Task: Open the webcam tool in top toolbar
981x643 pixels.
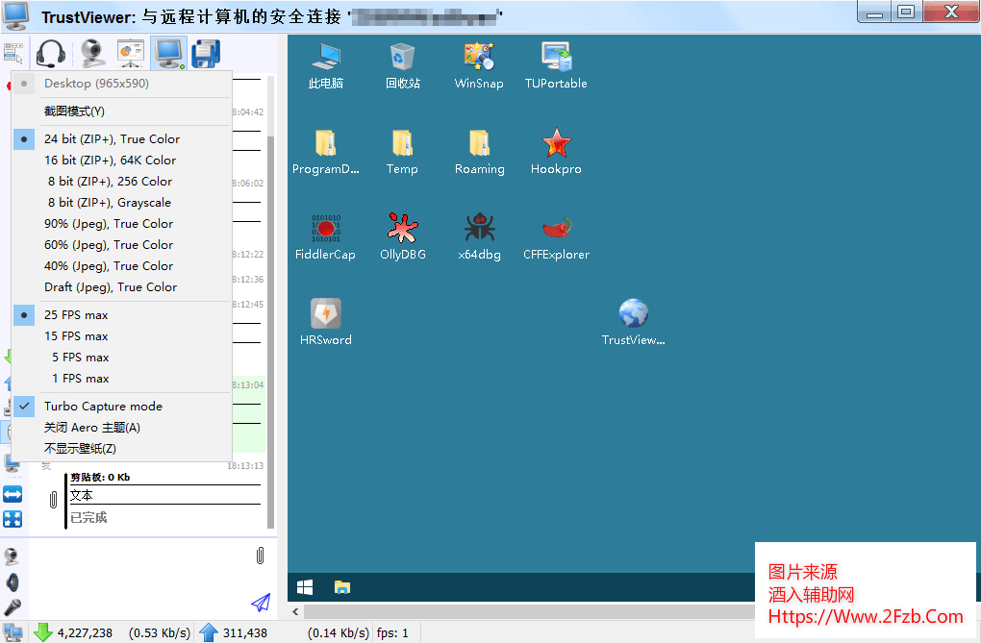Action: 92,53
